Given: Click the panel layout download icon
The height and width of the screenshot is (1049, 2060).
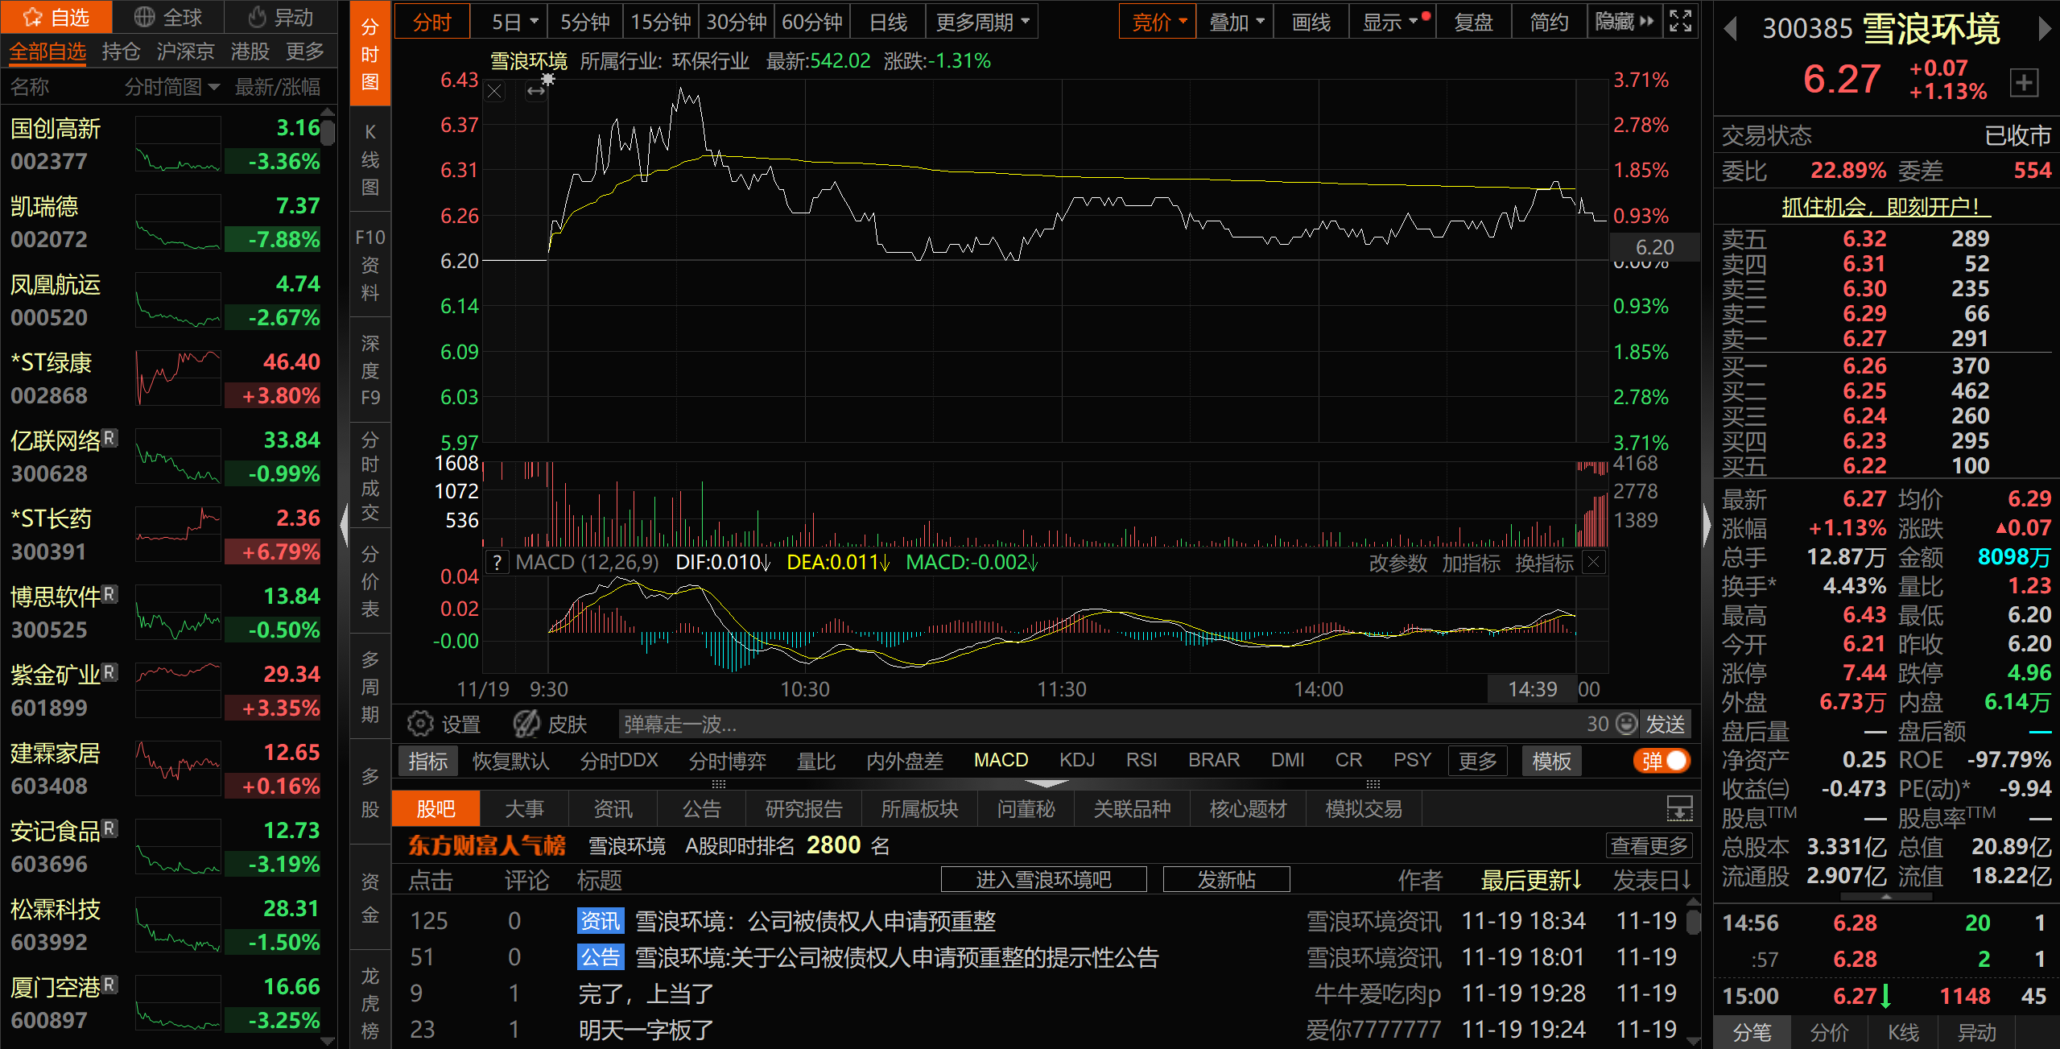Looking at the screenshot, I should (x=1679, y=808).
